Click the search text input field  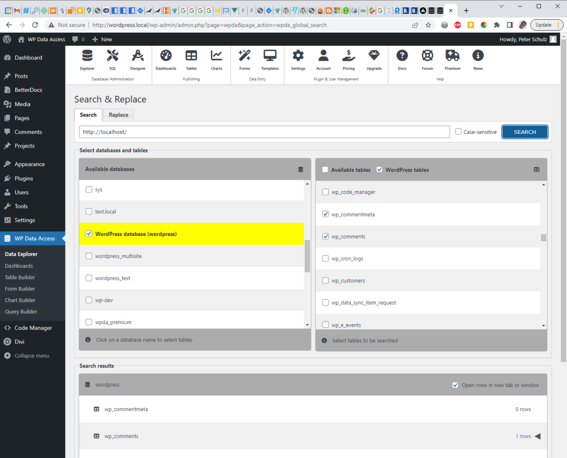[x=264, y=132]
